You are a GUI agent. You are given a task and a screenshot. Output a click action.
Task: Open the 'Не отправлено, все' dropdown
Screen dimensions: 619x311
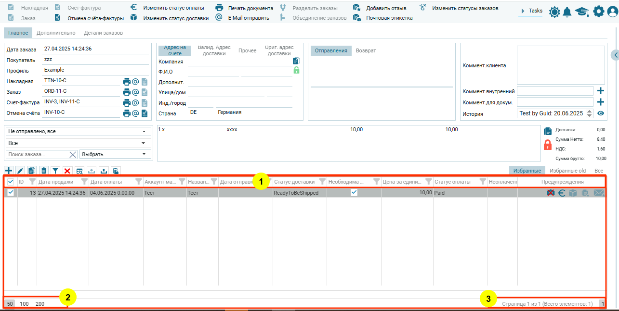point(77,131)
